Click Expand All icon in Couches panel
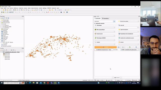The width and height of the screenshot is (161, 90). pyautogui.click(x=11, y=50)
